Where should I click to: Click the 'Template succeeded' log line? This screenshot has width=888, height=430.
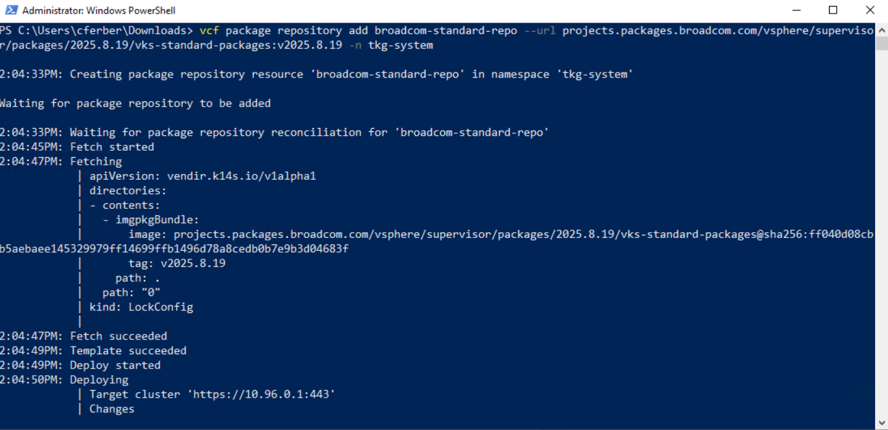(128, 350)
